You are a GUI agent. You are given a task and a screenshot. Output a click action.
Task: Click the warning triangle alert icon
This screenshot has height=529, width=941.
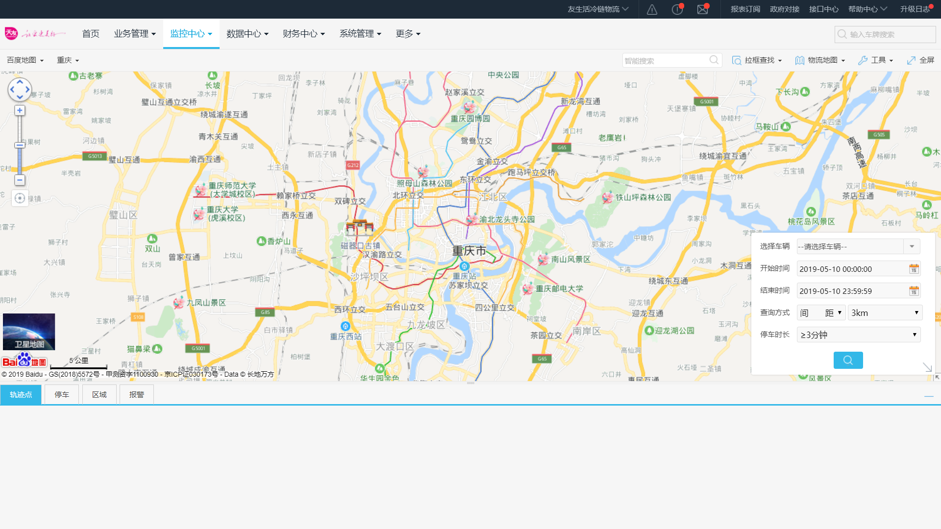tap(652, 9)
